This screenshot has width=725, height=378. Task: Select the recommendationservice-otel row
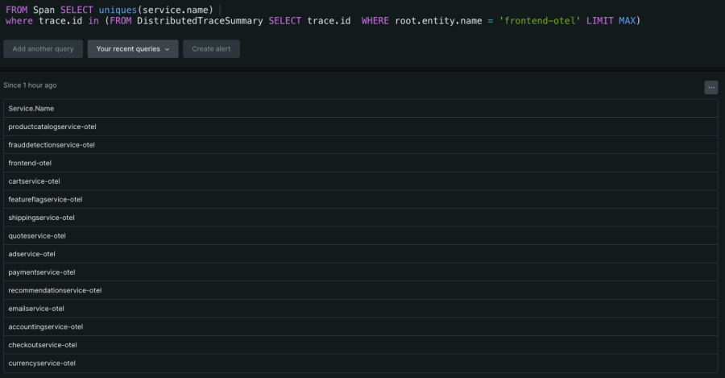pos(55,290)
